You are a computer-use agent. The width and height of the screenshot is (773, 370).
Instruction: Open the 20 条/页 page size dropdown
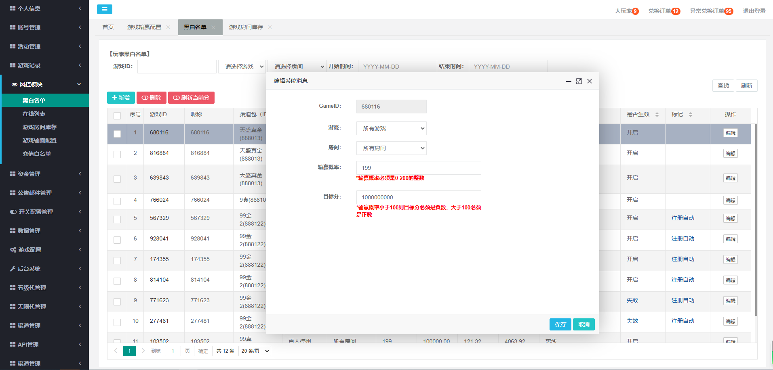pyautogui.click(x=255, y=351)
